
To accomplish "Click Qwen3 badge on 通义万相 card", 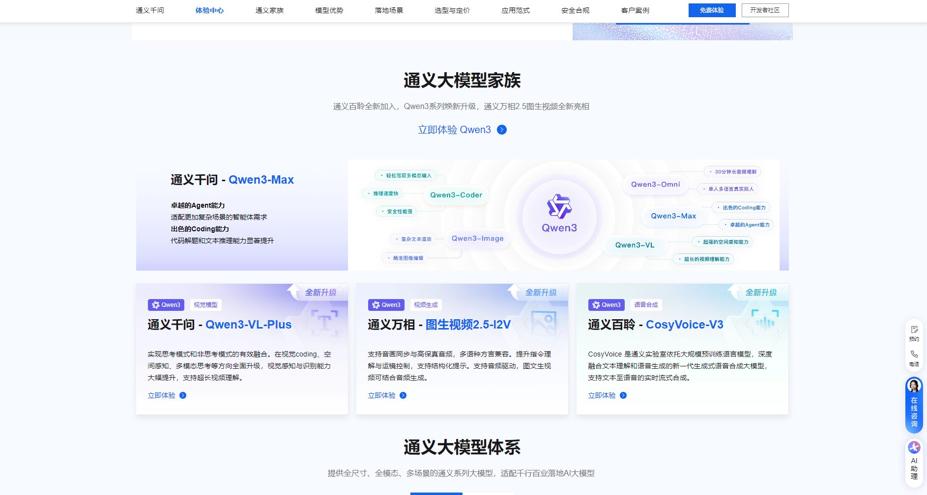I will pos(386,305).
